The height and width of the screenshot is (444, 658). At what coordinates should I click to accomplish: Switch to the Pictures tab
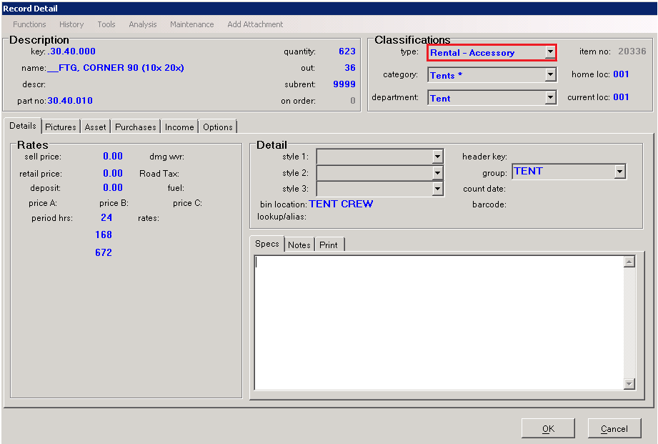pos(61,127)
